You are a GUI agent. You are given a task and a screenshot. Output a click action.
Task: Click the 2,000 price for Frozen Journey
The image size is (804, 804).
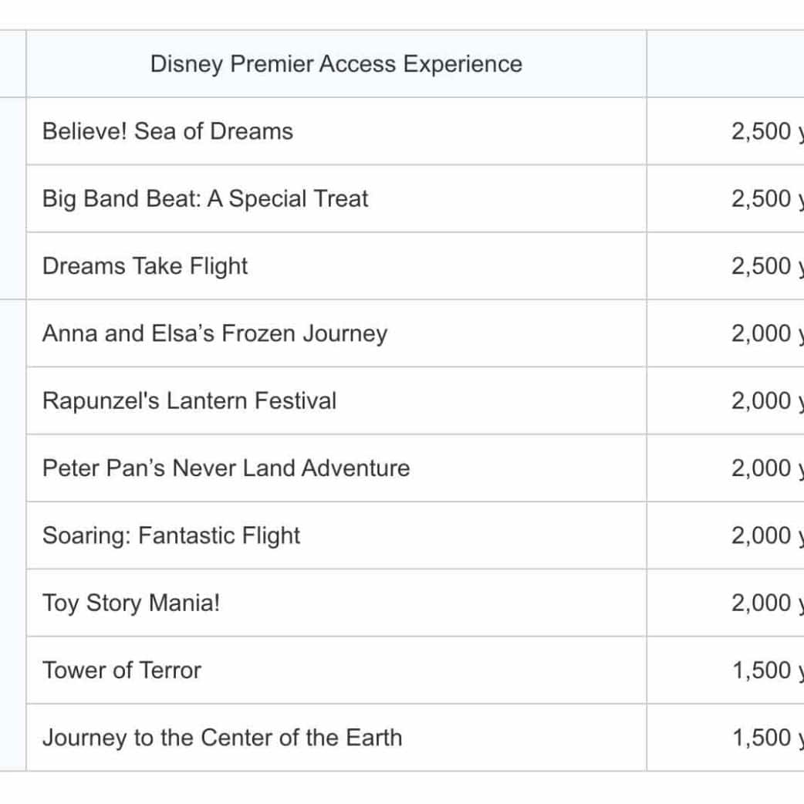coord(762,334)
